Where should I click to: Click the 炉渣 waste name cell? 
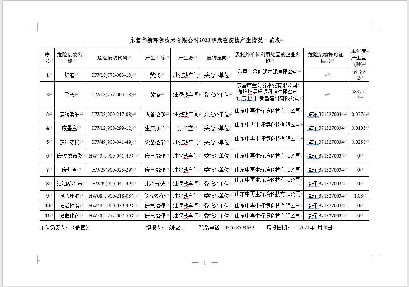(x=70, y=75)
